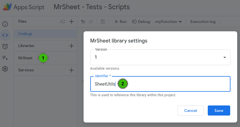This screenshot has width=240, height=127.
Task: Open the Triggers alarm clock icon
Action: pos(5,46)
